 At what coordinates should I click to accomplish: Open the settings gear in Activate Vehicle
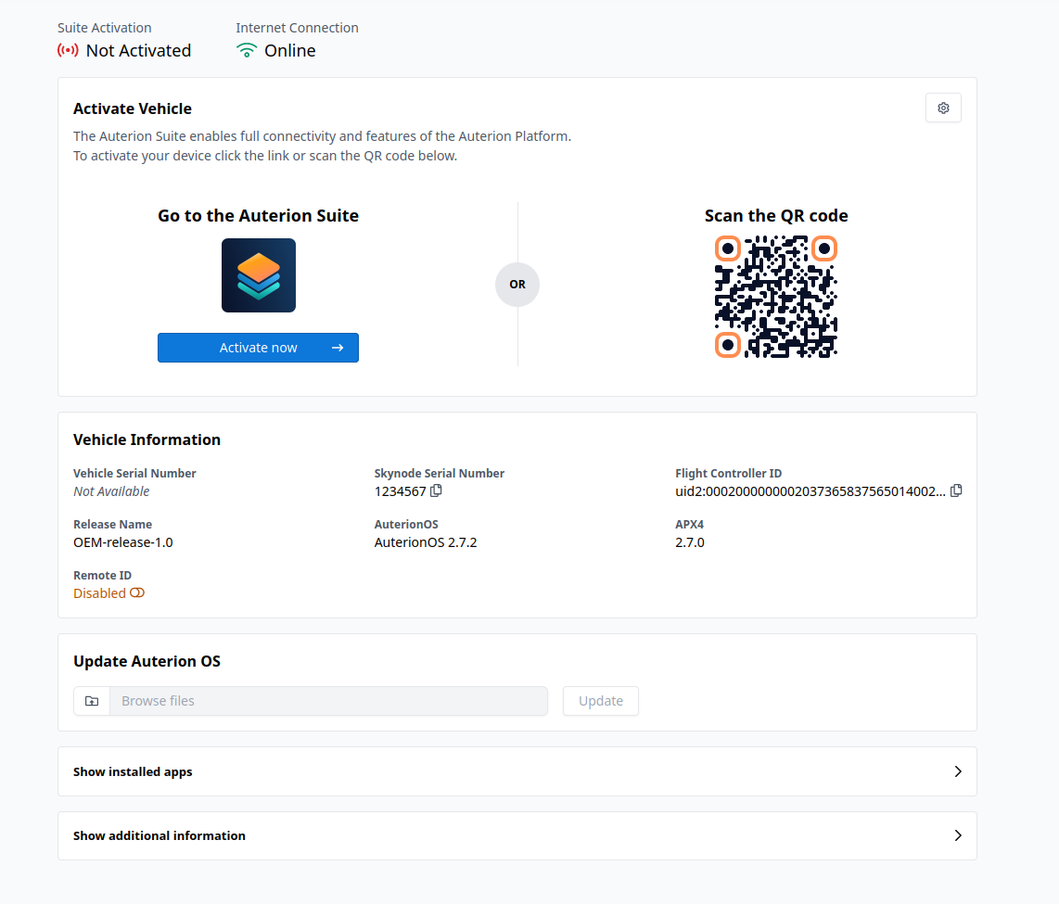943,108
